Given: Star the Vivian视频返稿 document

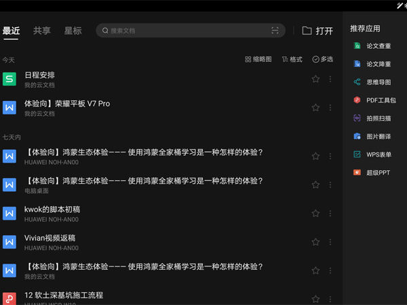Looking at the screenshot, I should 315,242.
